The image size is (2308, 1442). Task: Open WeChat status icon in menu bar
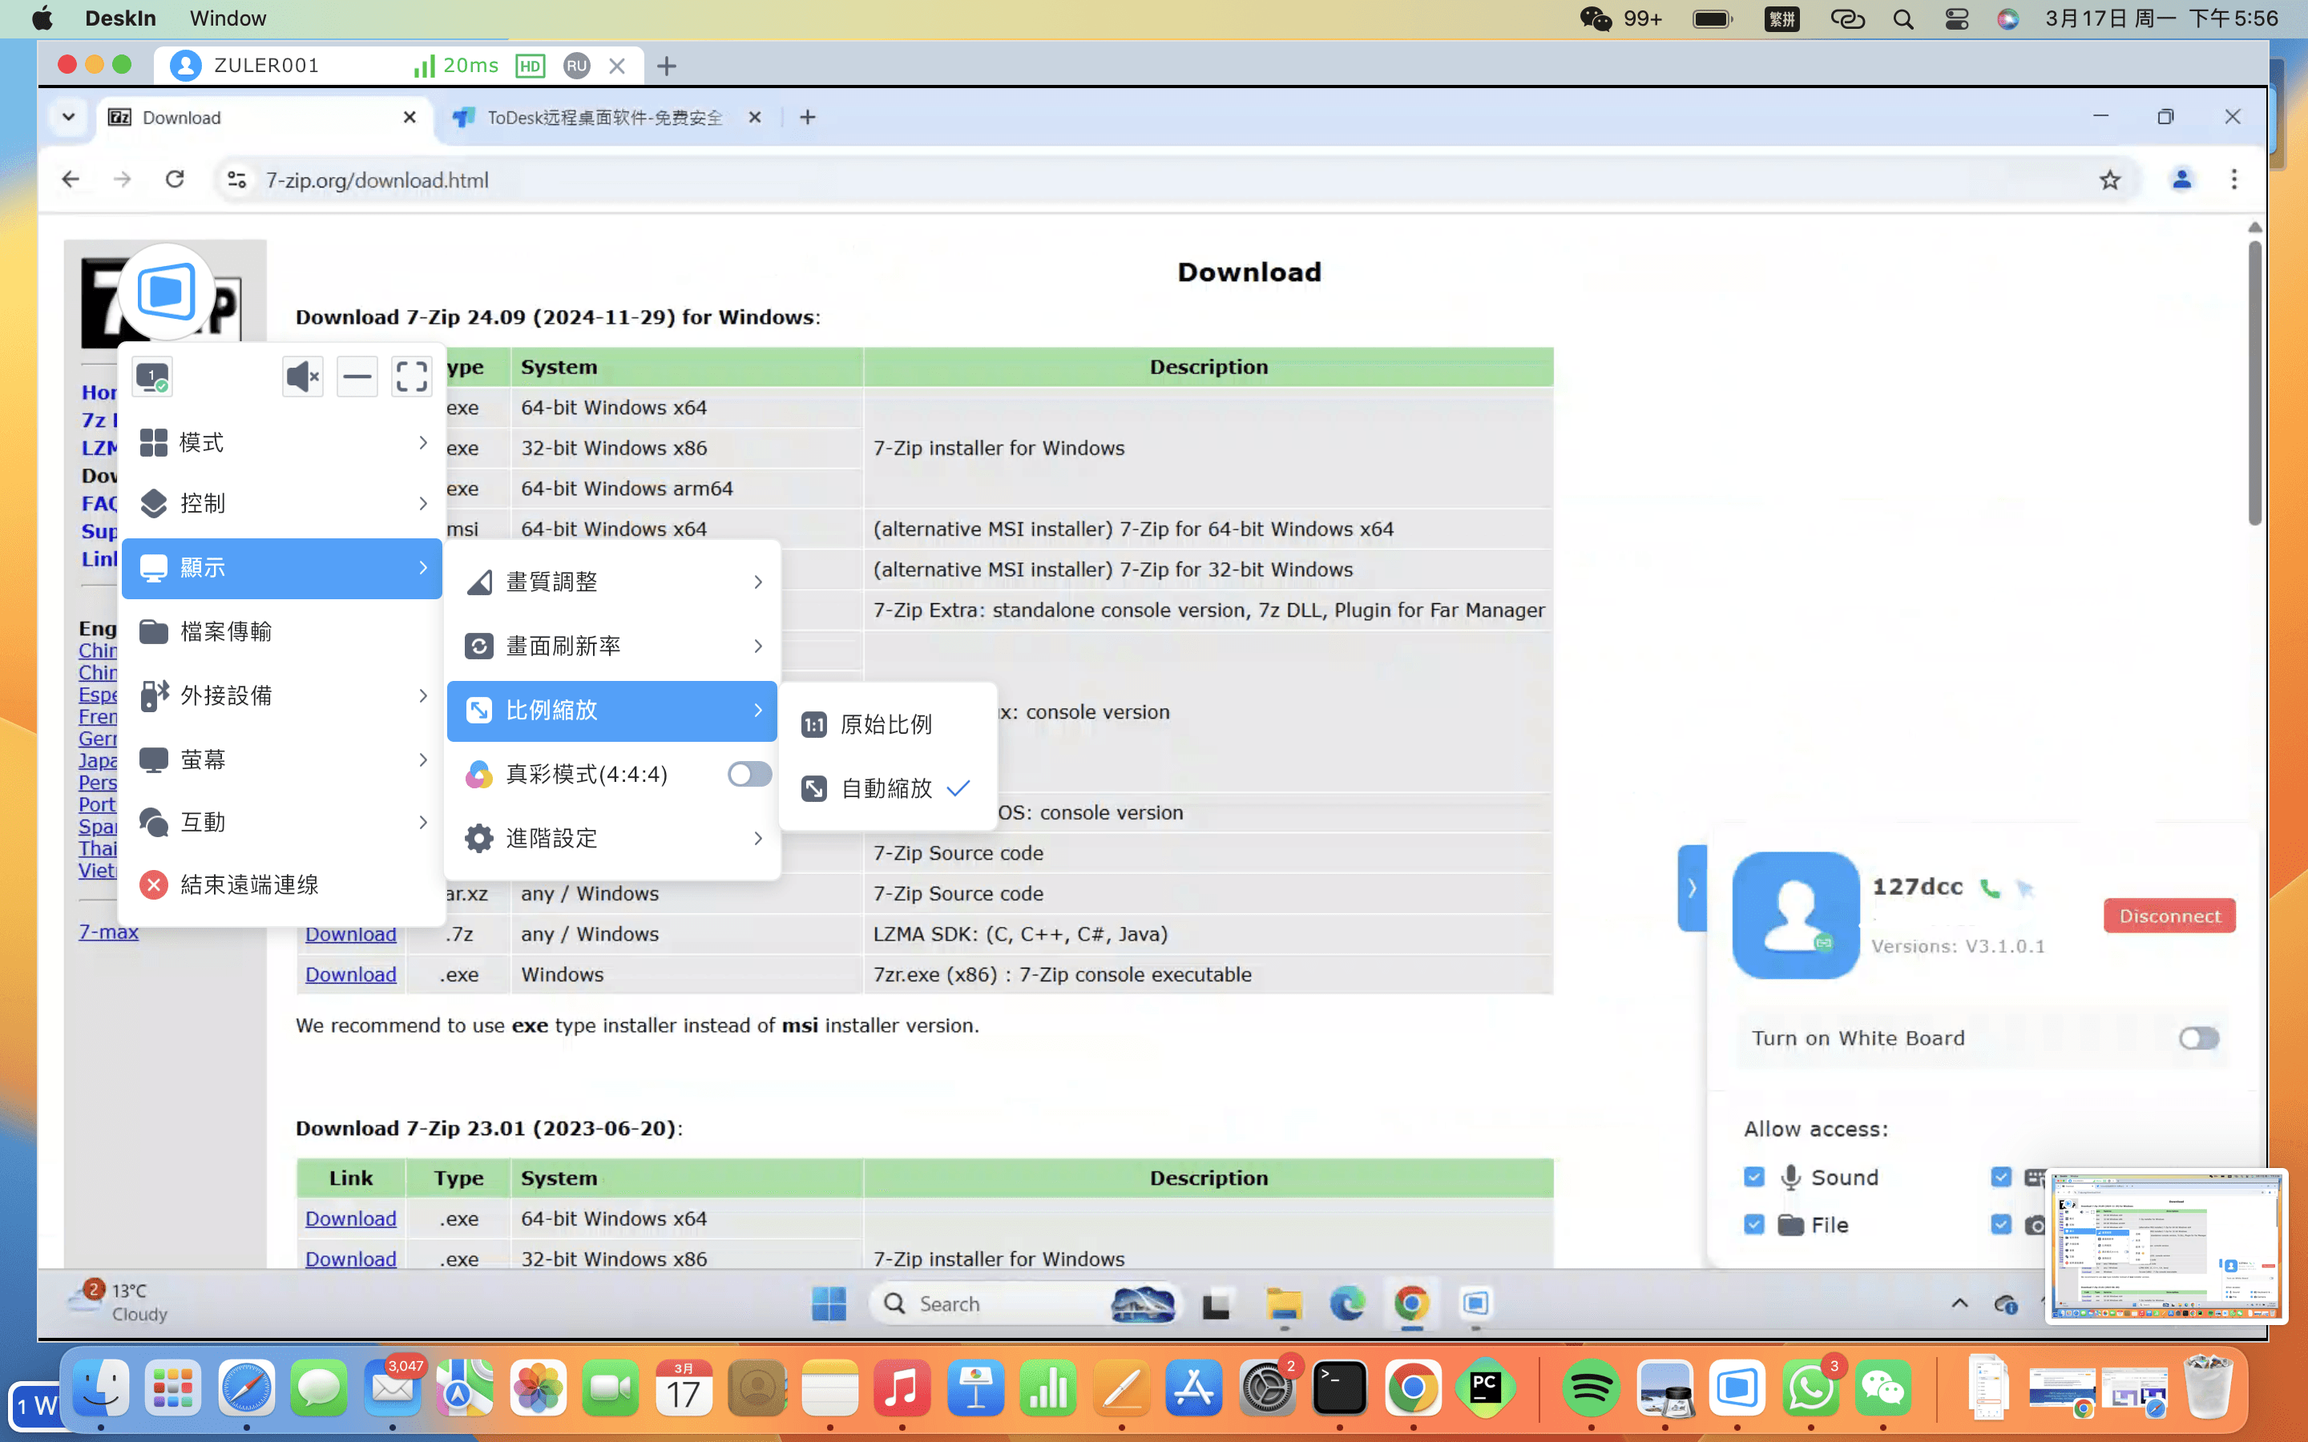(x=1596, y=19)
